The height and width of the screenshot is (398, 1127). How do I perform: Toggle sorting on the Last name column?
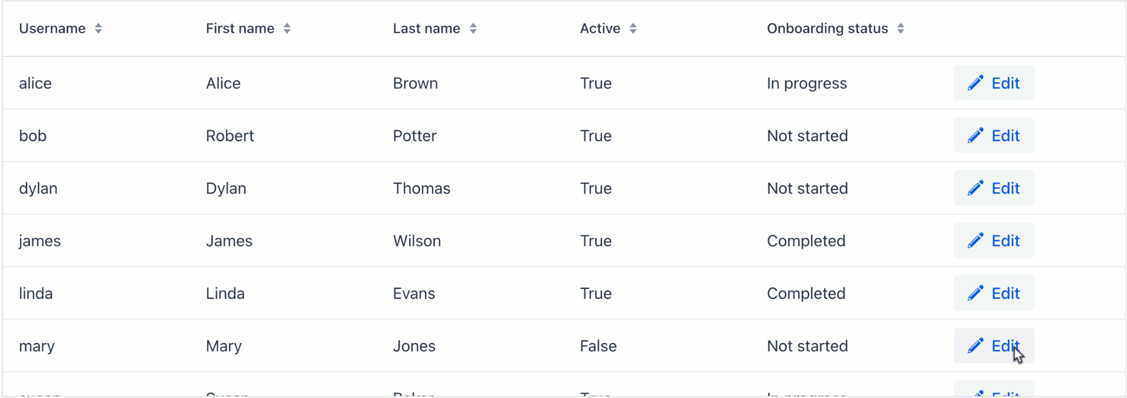473,28
